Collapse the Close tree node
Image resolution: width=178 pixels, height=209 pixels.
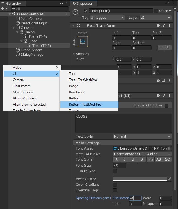tap(21, 41)
